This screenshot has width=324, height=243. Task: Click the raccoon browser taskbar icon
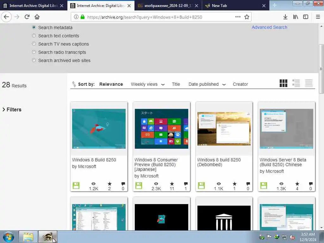coord(48,237)
